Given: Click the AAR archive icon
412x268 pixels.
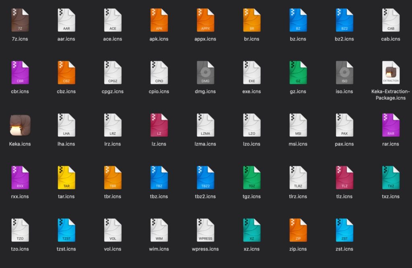Looking at the screenshot, I should pyautogui.click(x=66, y=20).
